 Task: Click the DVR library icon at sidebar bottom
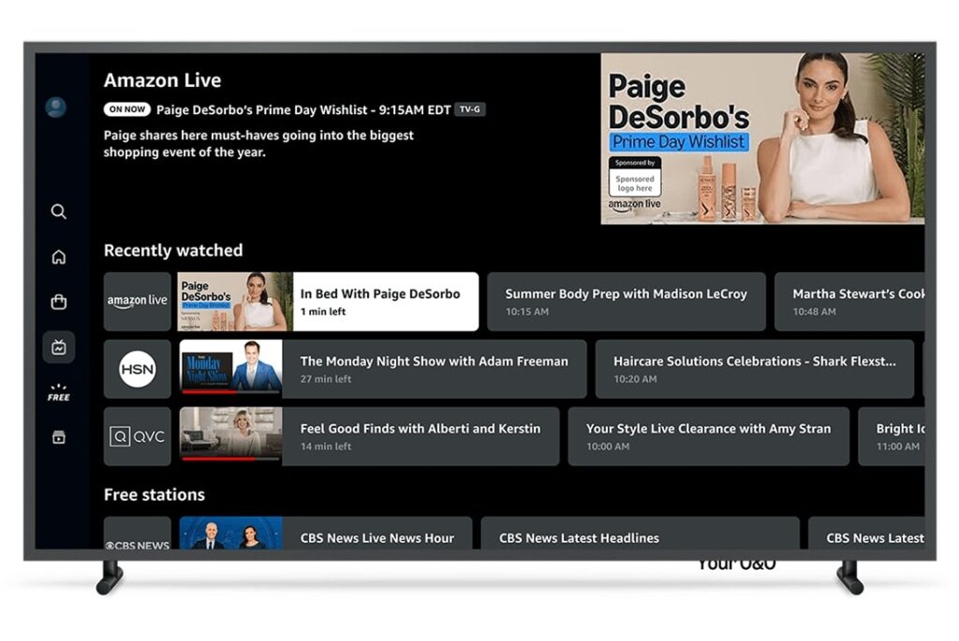pyautogui.click(x=58, y=437)
